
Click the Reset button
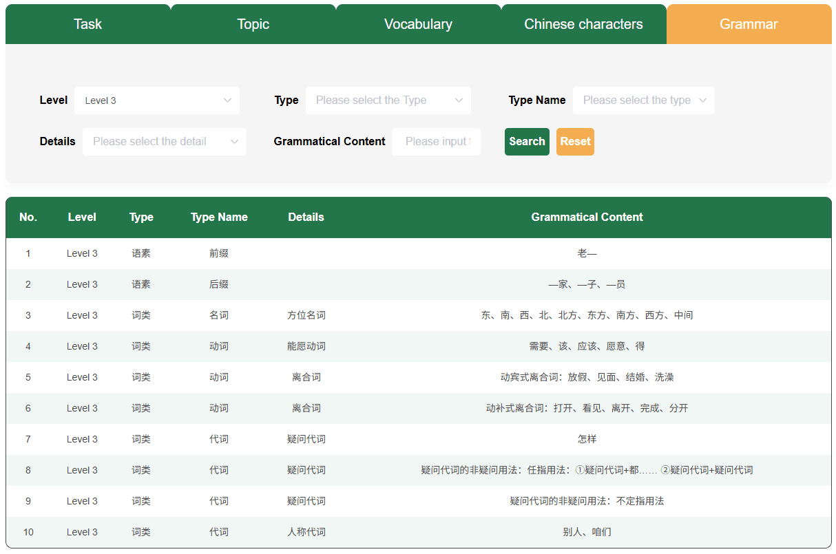point(575,142)
